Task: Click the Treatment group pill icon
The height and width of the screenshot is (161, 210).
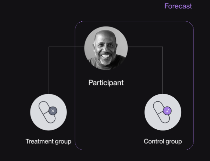Action: coord(47,112)
